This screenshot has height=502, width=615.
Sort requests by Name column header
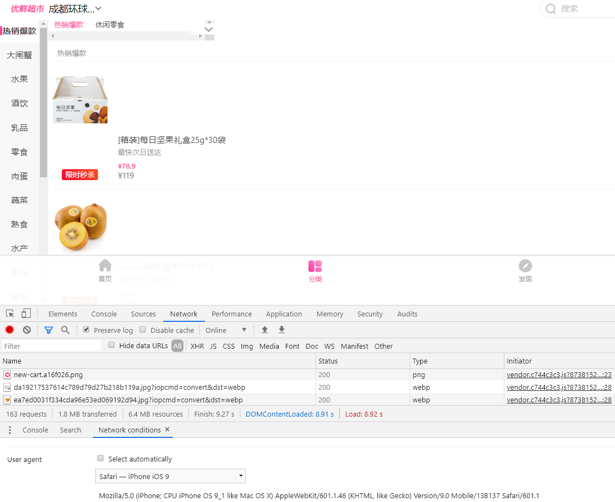pos(158,361)
